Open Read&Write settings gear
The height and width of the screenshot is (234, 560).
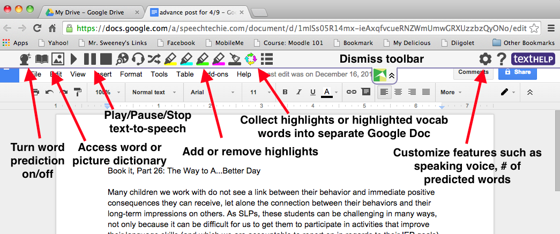(x=485, y=59)
